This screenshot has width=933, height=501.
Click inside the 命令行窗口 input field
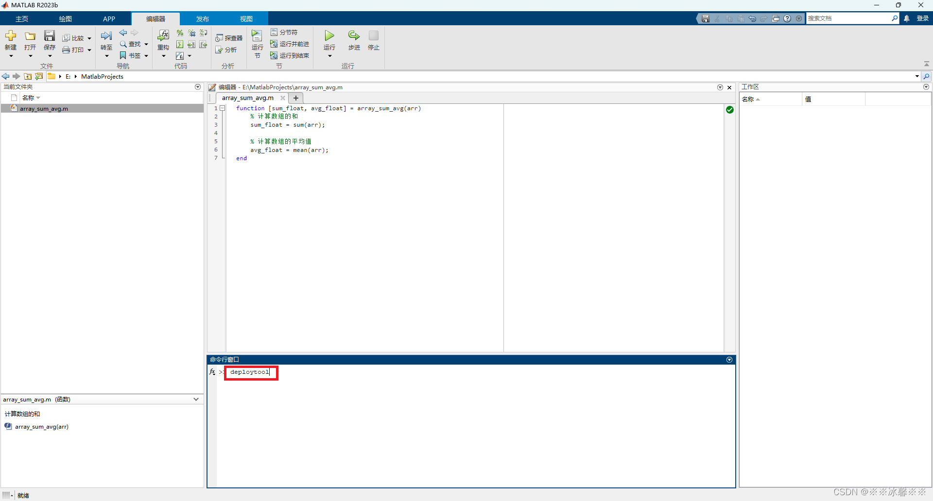coord(251,372)
